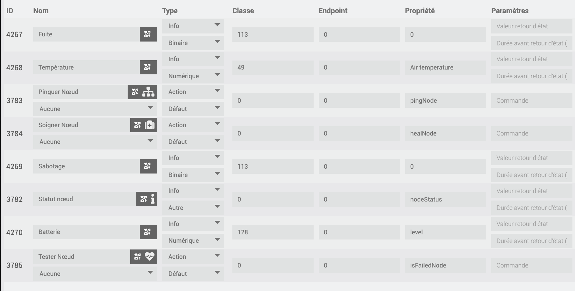Screen dimensions: 575x291
Task: Click the isFailedNode property field
Action: (x=445, y=265)
